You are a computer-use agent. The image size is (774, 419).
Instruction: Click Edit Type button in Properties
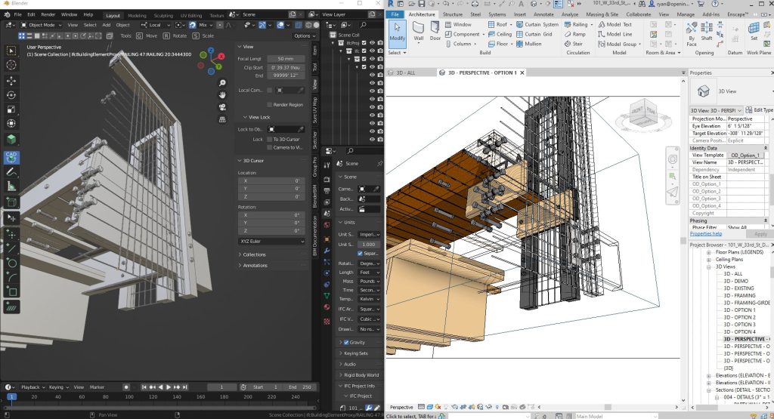pyautogui.click(x=759, y=110)
